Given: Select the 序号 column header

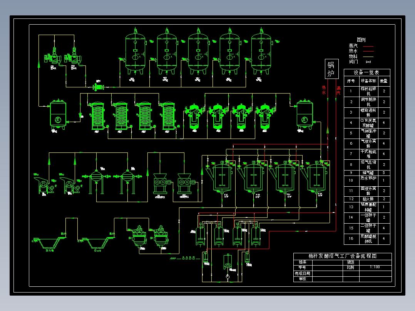Looking at the screenshot, I should [351, 81].
